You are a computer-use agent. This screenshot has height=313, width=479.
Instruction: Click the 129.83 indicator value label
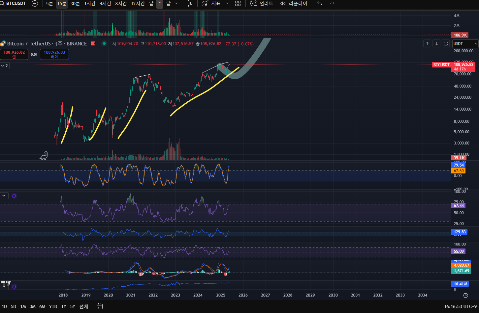point(459,232)
